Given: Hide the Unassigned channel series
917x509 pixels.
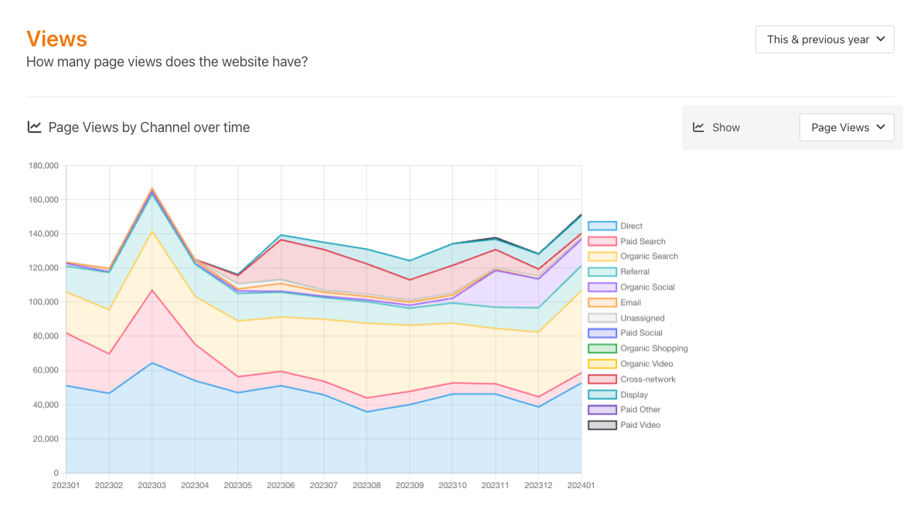Looking at the screenshot, I should (642, 318).
